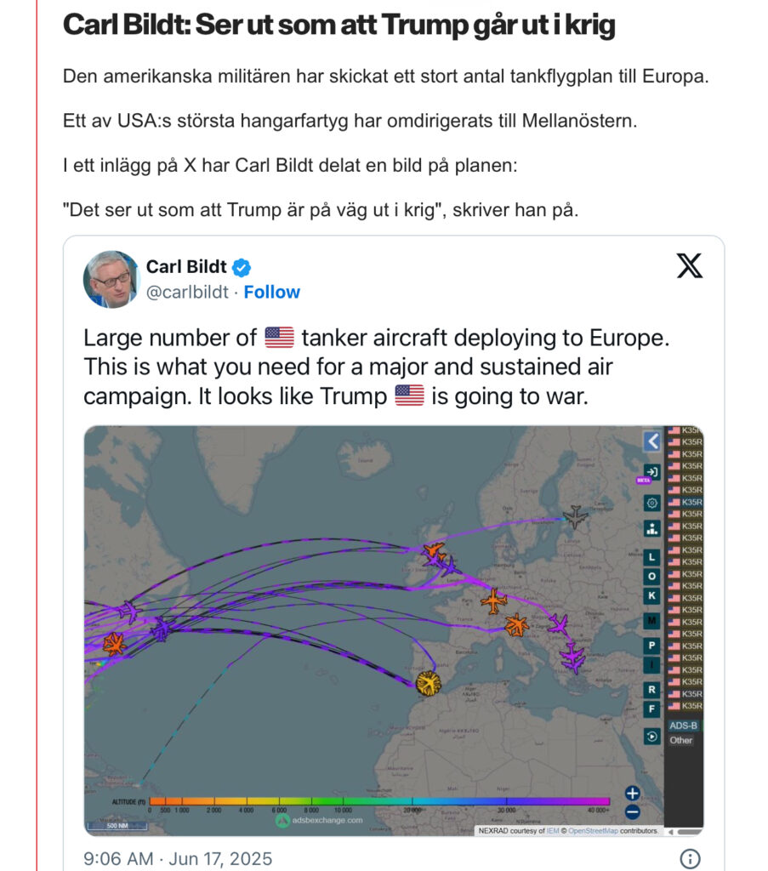Click the login arrow icon on map
Image resolution: width=768 pixels, height=871 pixels.
click(652, 471)
